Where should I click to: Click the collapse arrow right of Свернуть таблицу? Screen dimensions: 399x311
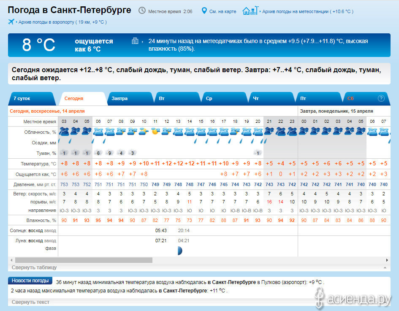tap(385, 268)
